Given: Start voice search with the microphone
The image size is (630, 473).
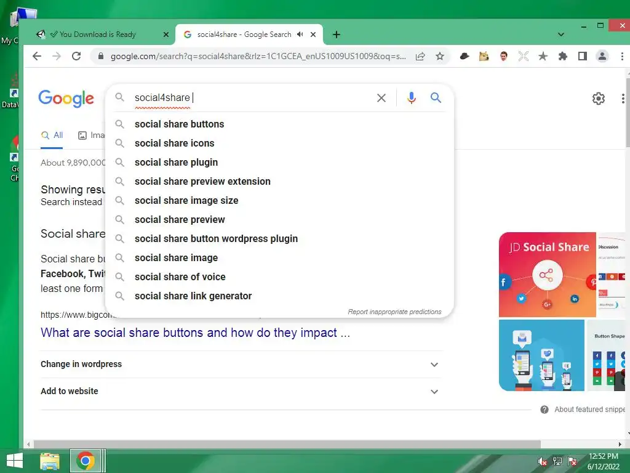Looking at the screenshot, I should pos(412,98).
